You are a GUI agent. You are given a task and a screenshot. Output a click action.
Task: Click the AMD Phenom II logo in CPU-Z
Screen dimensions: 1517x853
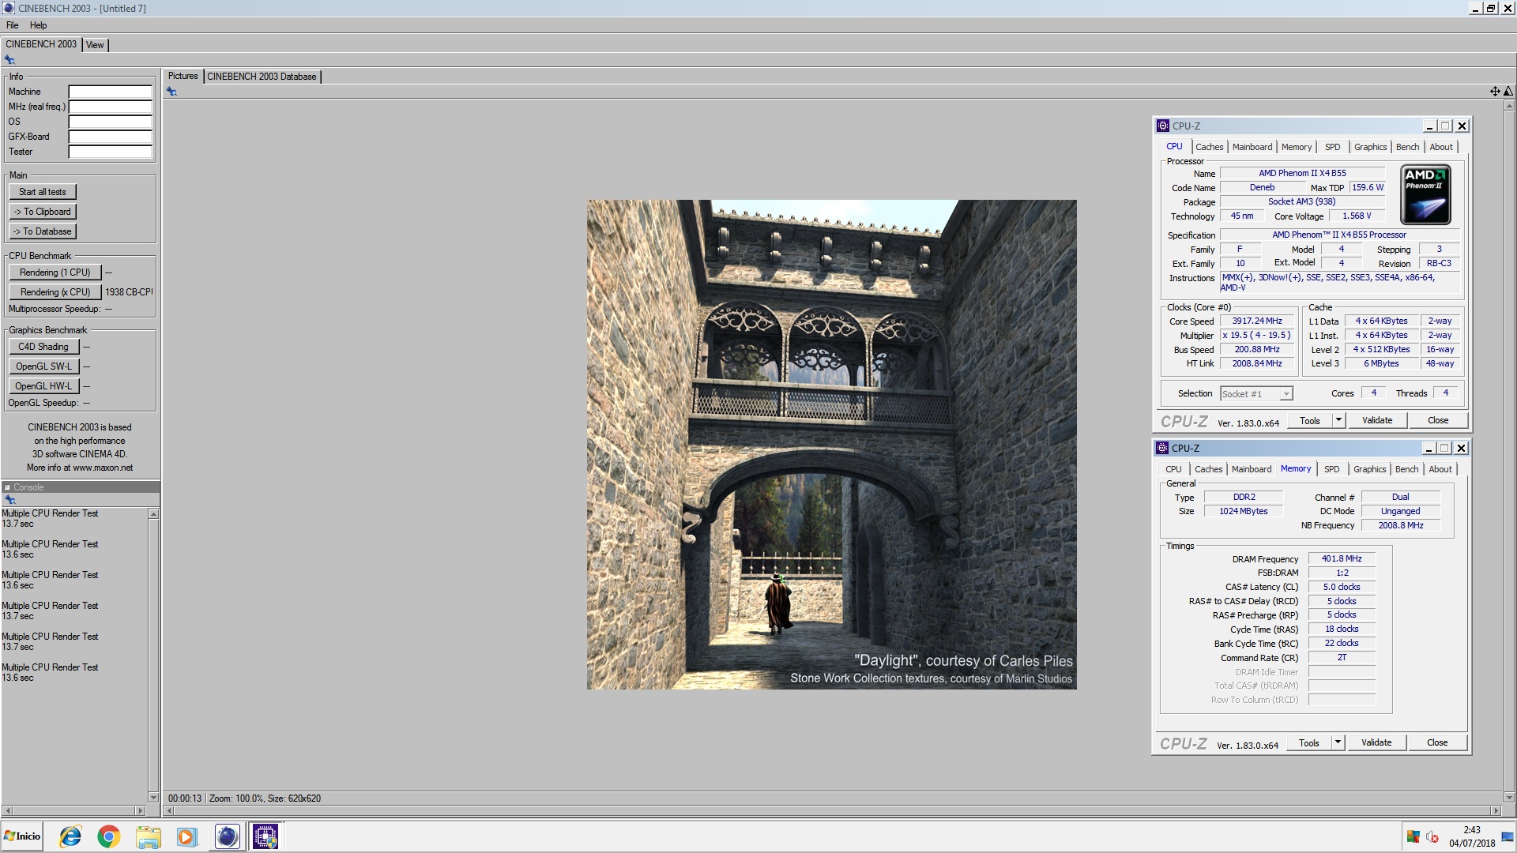[1425, 194]
